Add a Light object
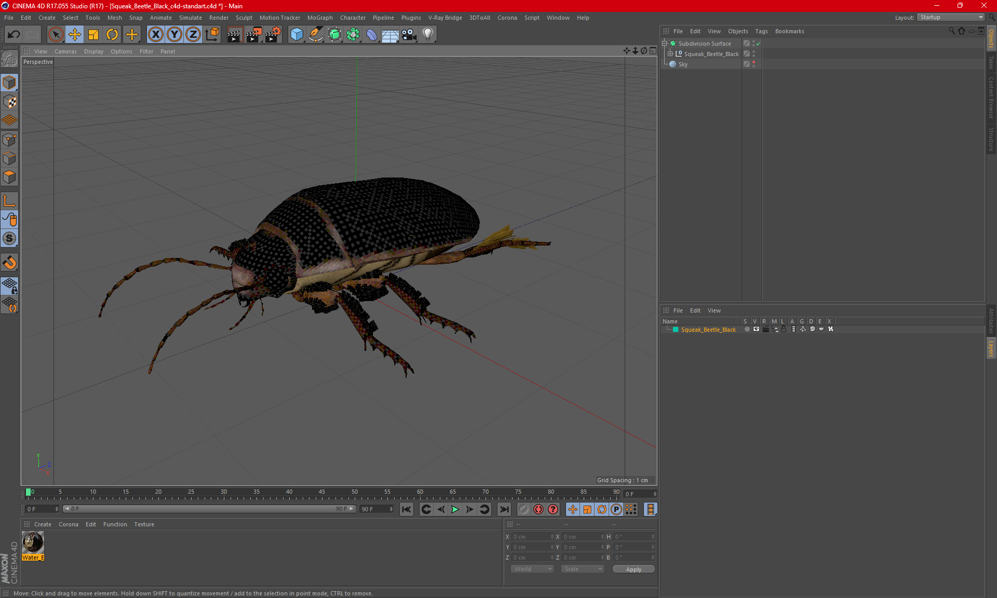 (428, 35)
